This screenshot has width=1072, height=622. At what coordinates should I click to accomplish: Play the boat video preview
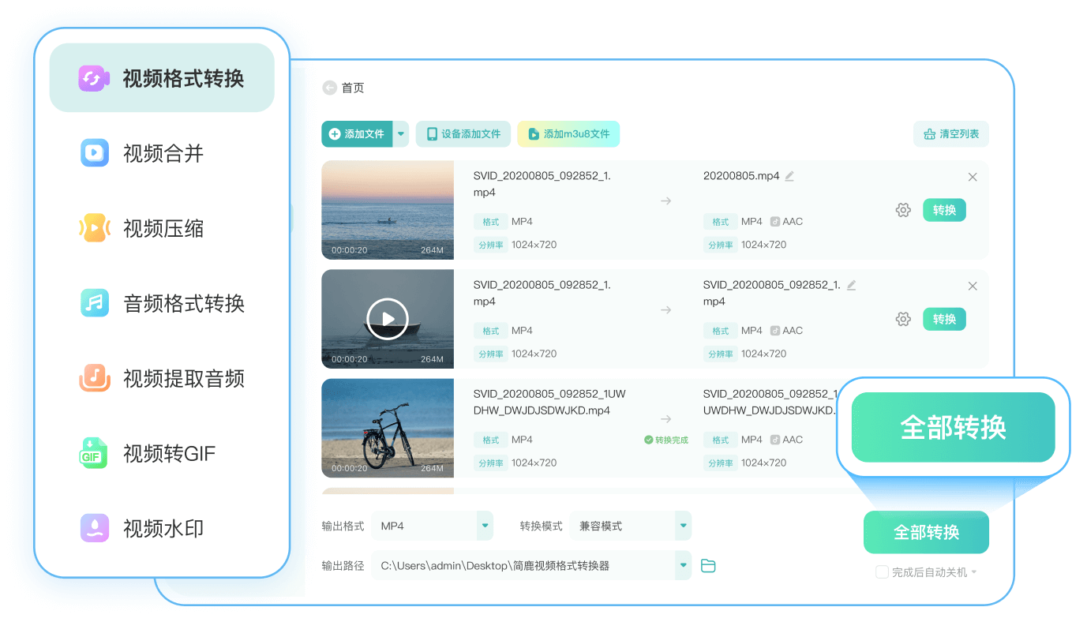coord(387,319)
